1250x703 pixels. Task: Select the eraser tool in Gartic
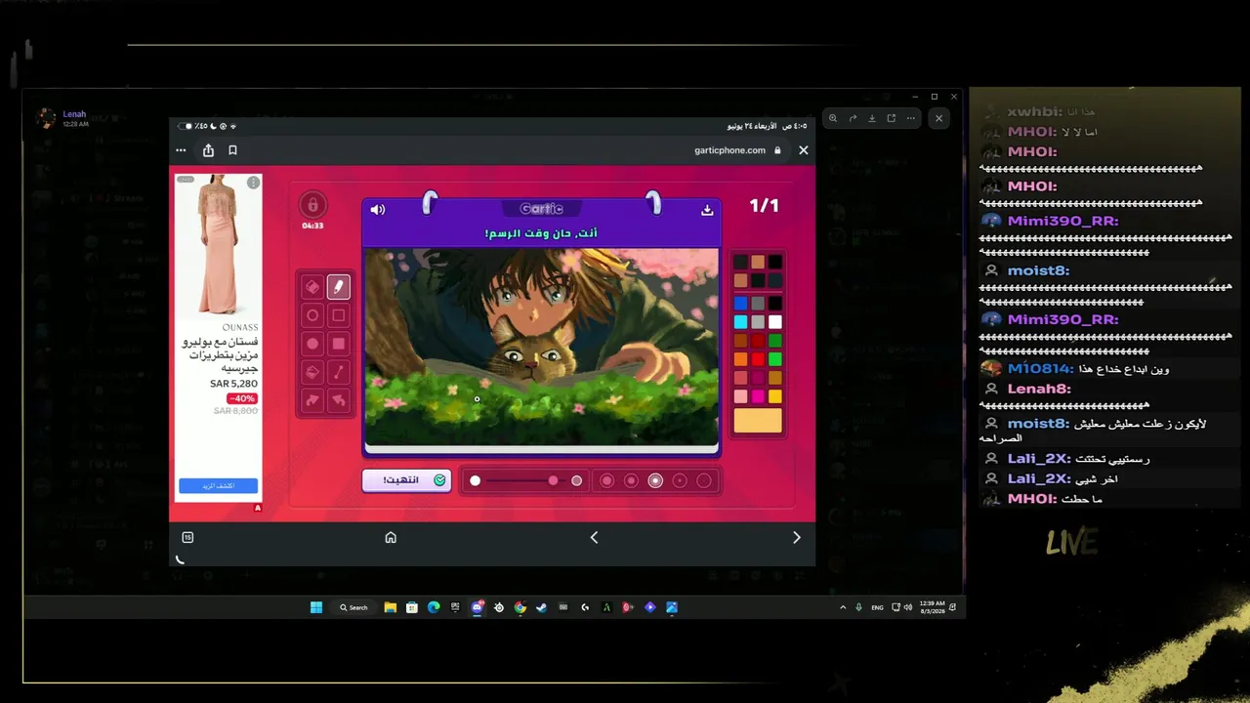point(312,287)
